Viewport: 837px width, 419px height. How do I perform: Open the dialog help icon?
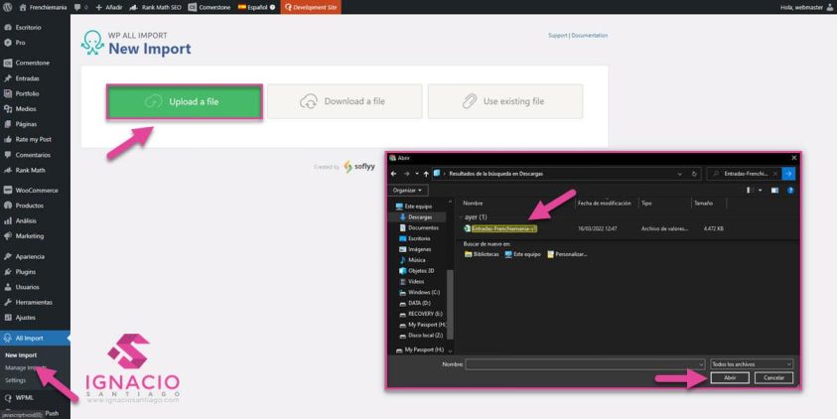coord(790,190)
